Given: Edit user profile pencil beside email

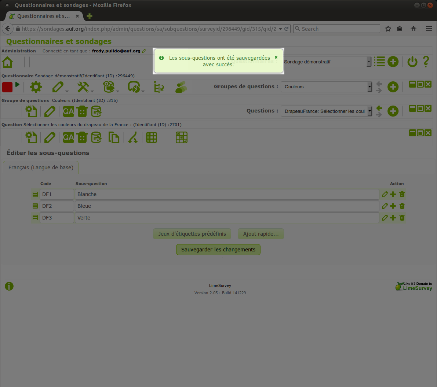Looking at the screenshot, I should click(144, 51).
